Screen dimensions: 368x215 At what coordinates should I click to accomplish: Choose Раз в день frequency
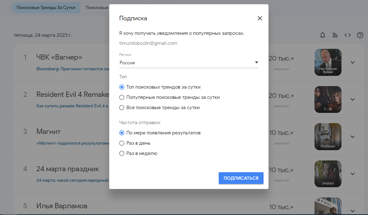point(122,143)
